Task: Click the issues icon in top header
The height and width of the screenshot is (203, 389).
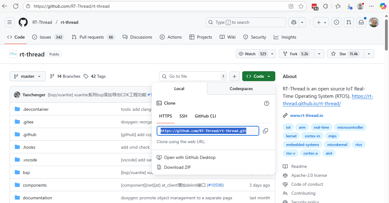Action: (x=336, y=22)
